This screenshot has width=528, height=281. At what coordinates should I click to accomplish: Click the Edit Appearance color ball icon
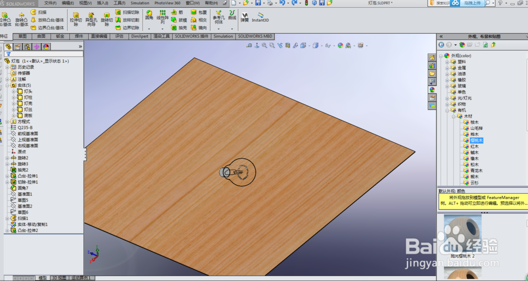point(341,45)
